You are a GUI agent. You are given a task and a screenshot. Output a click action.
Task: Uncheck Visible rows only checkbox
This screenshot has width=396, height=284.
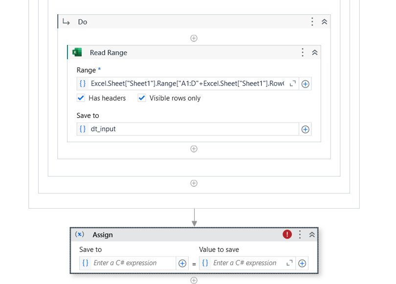142,98
